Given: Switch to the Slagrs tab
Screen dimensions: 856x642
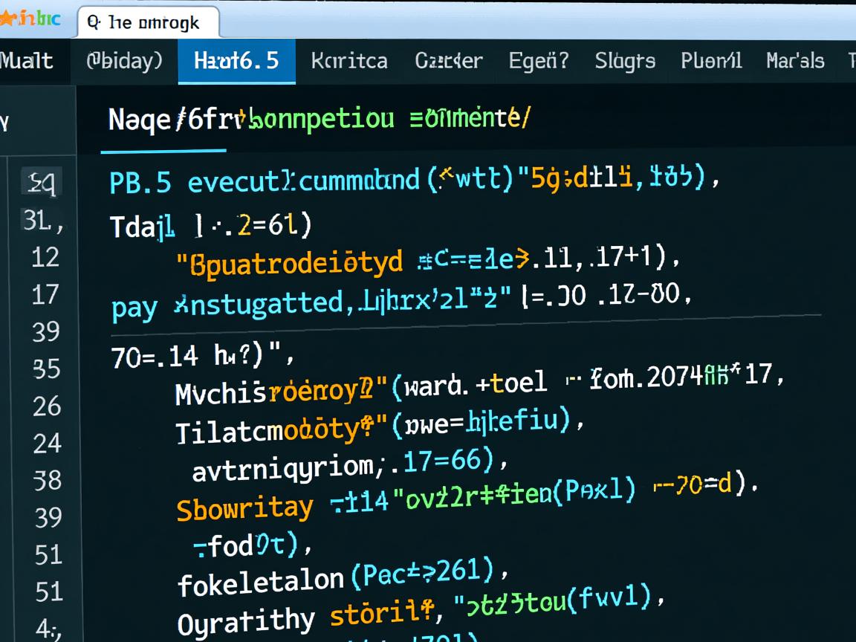Looking at the screenshot, I should pos(625,61).
